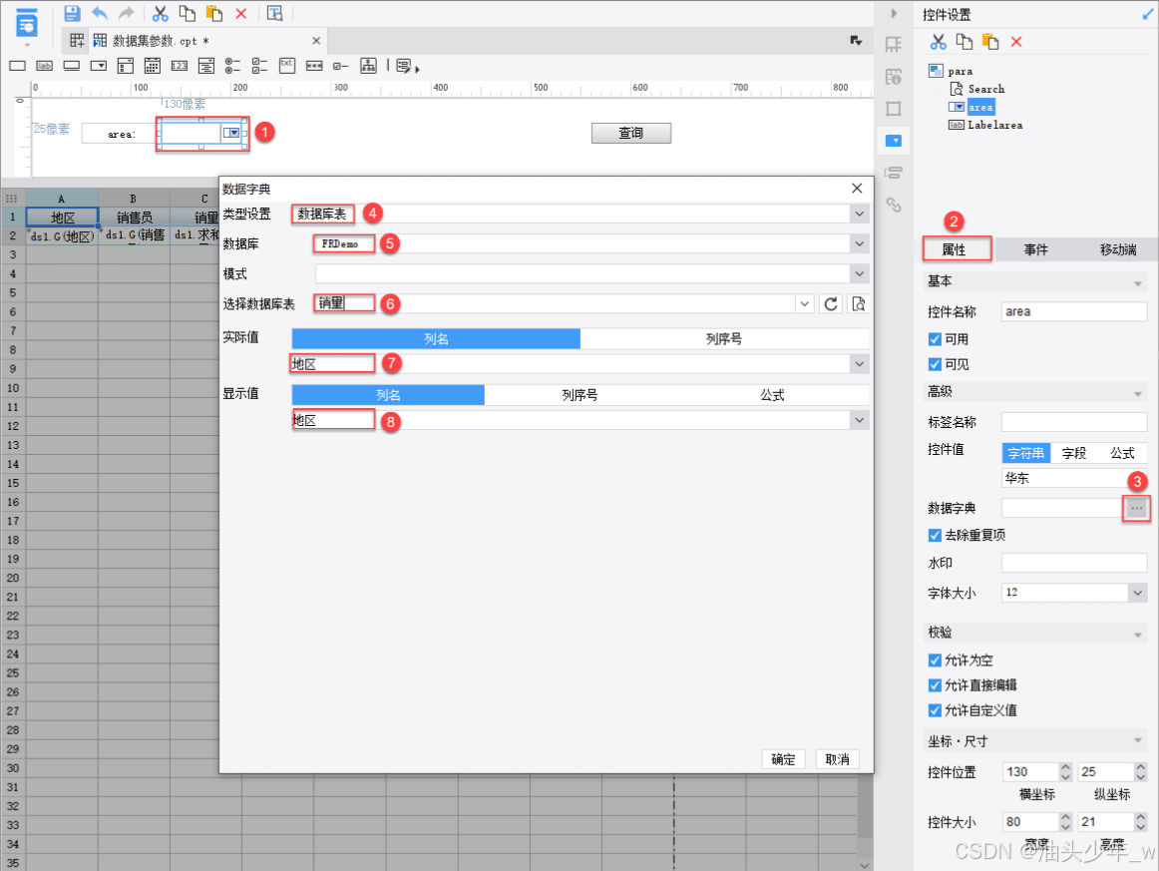Select the tree view widget tool
This screenshot has height=871, width=1159.
368,66
